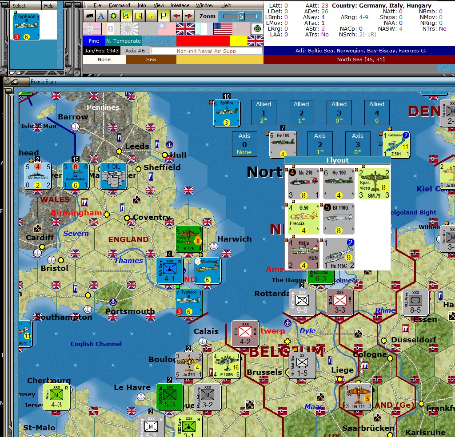Click the Axis 0 None sea box
455x437 pixels.
pos(244,144)
